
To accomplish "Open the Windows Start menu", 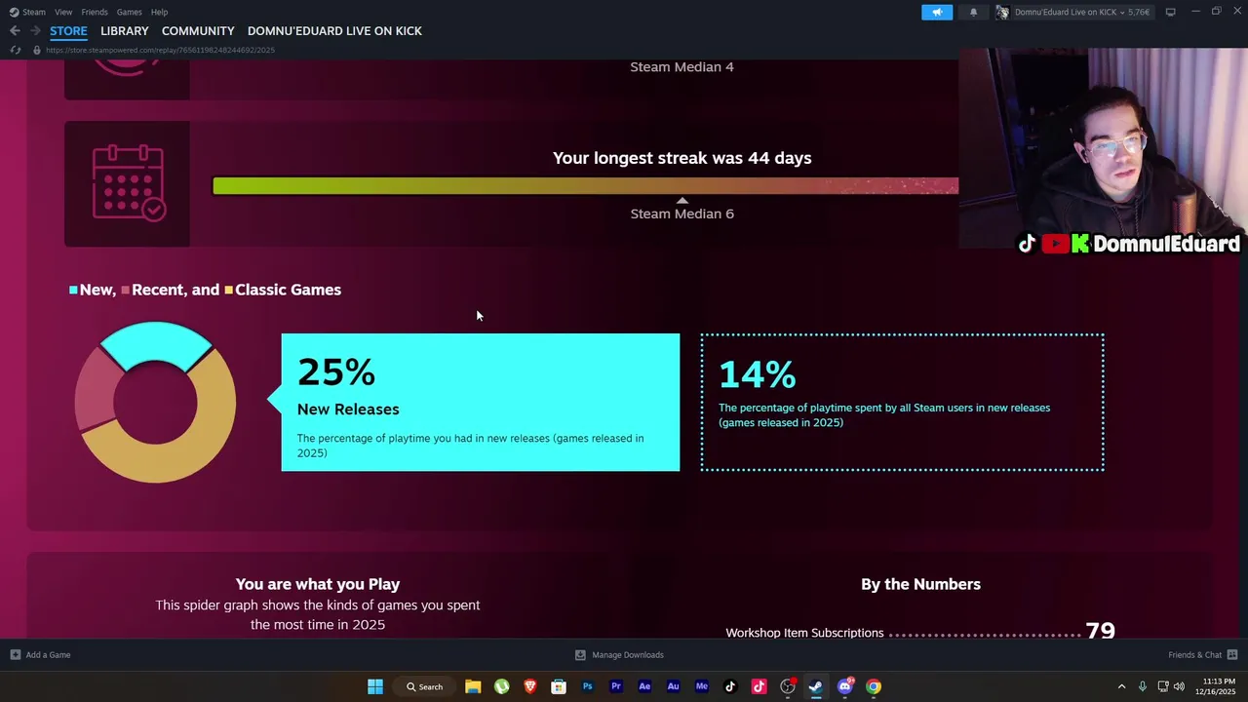I will point(375,686).
